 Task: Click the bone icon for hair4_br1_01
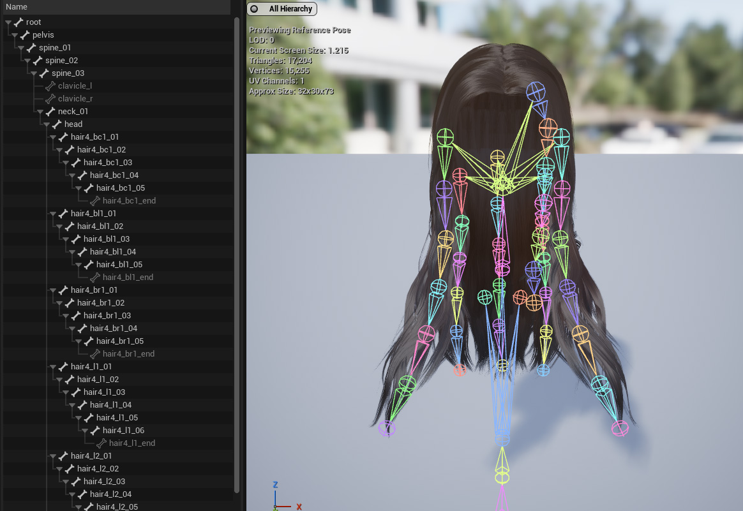tap(63, 290)
